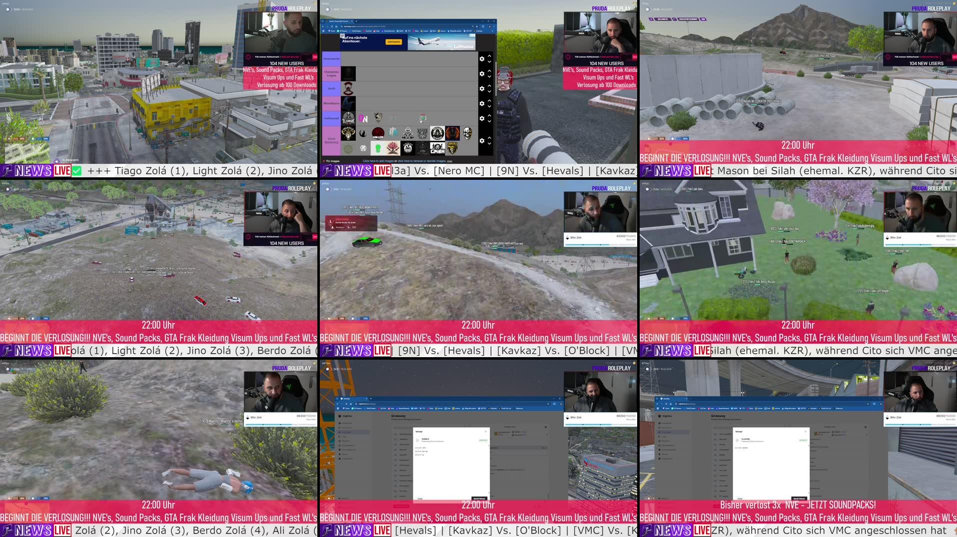Viewport: 957px width, 537px height.
Task: Click the '104 NEW USERS' label in top-left stream
Action: (286, 63)
